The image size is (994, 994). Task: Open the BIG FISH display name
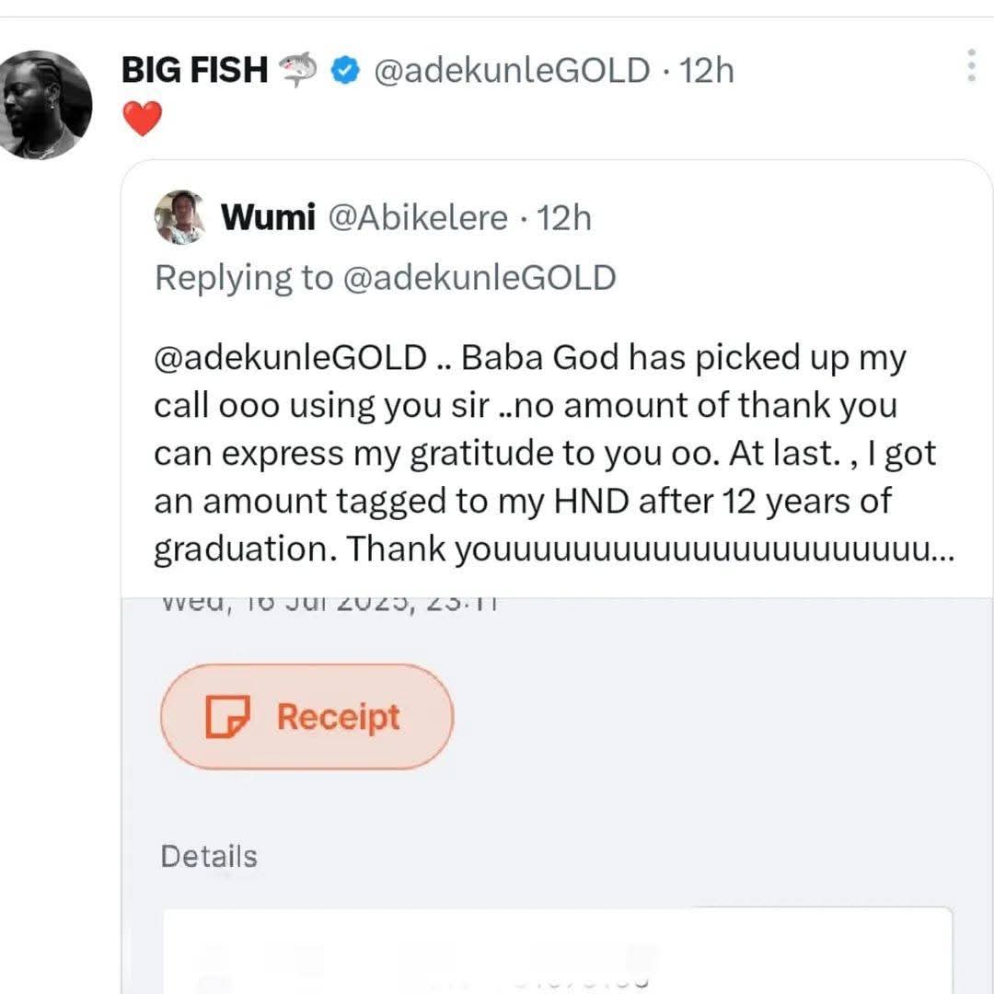[x=193, y=70]
